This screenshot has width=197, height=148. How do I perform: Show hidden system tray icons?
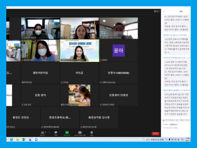click(167, 139)
